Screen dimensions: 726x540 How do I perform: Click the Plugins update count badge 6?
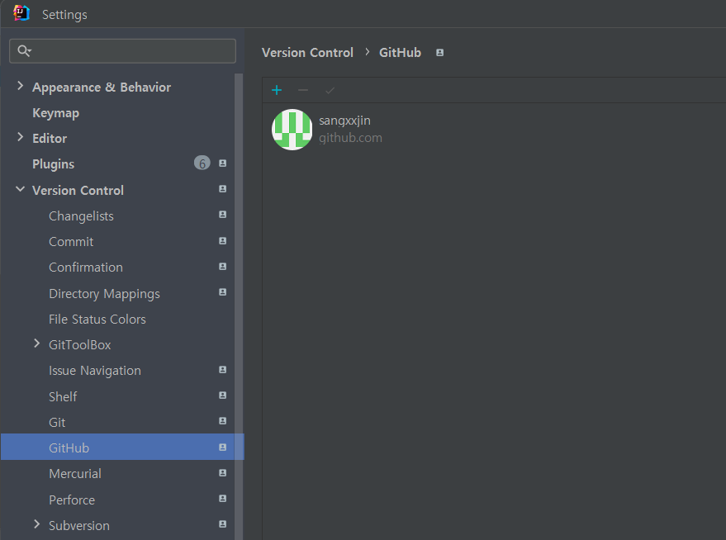click(202, 163)
